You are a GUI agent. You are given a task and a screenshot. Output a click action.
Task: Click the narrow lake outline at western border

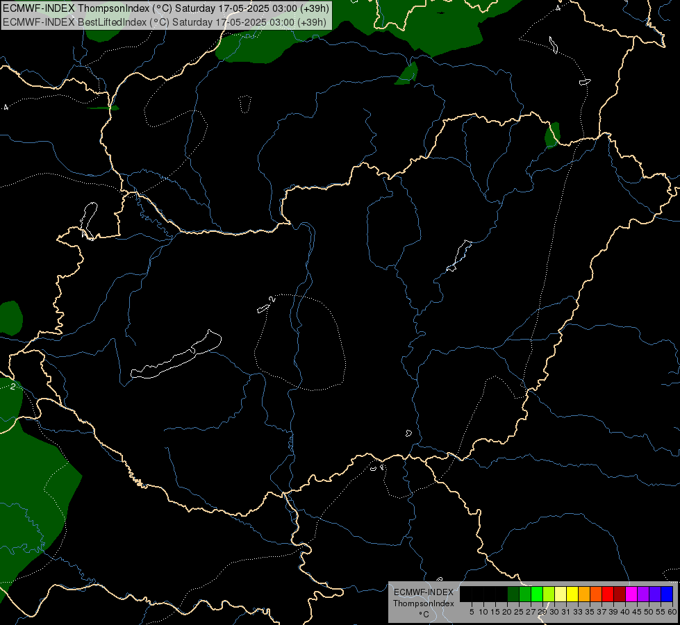(88, 220)
